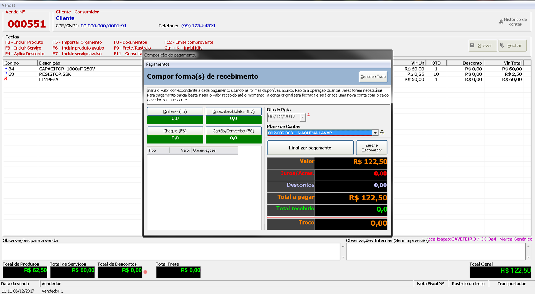Open the Plano de Contas dropdown arrow
535x294 pixels.
click(375, 133)
